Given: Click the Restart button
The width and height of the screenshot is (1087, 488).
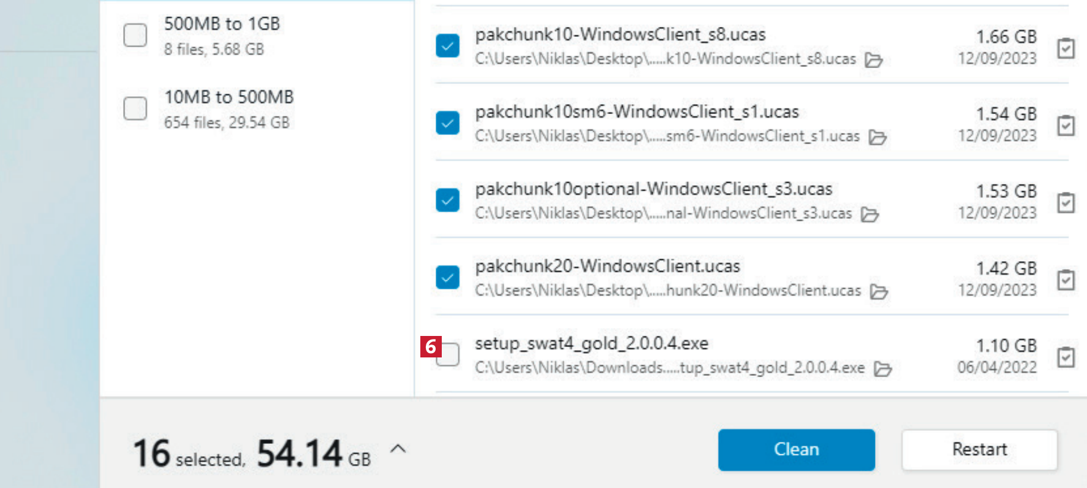Looking at the screenshot, I should point(979,449).
